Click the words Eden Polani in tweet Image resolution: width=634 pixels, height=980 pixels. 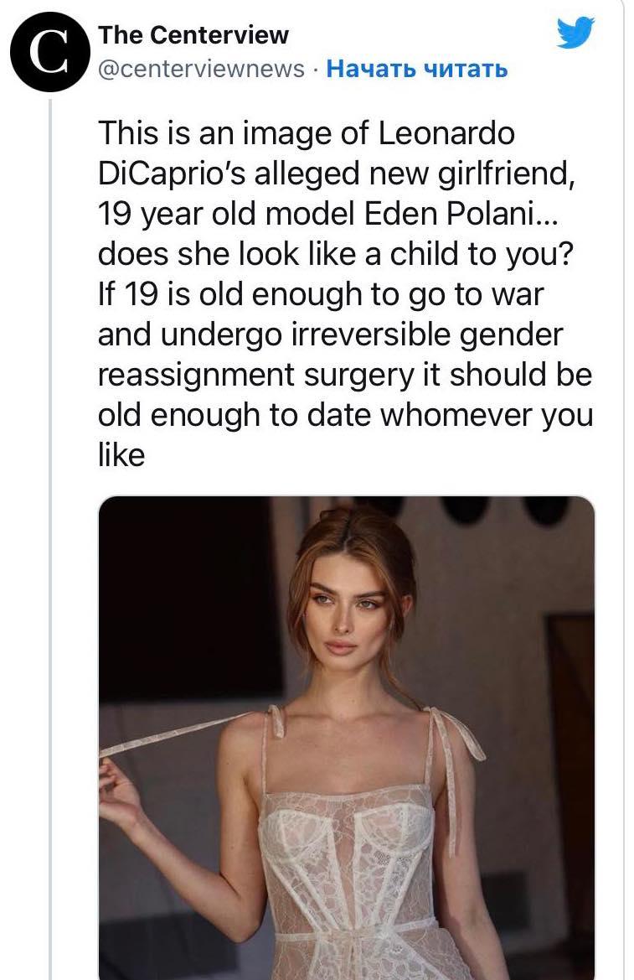446,214
